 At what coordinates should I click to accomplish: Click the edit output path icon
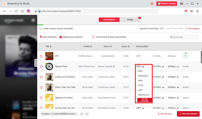82,114
